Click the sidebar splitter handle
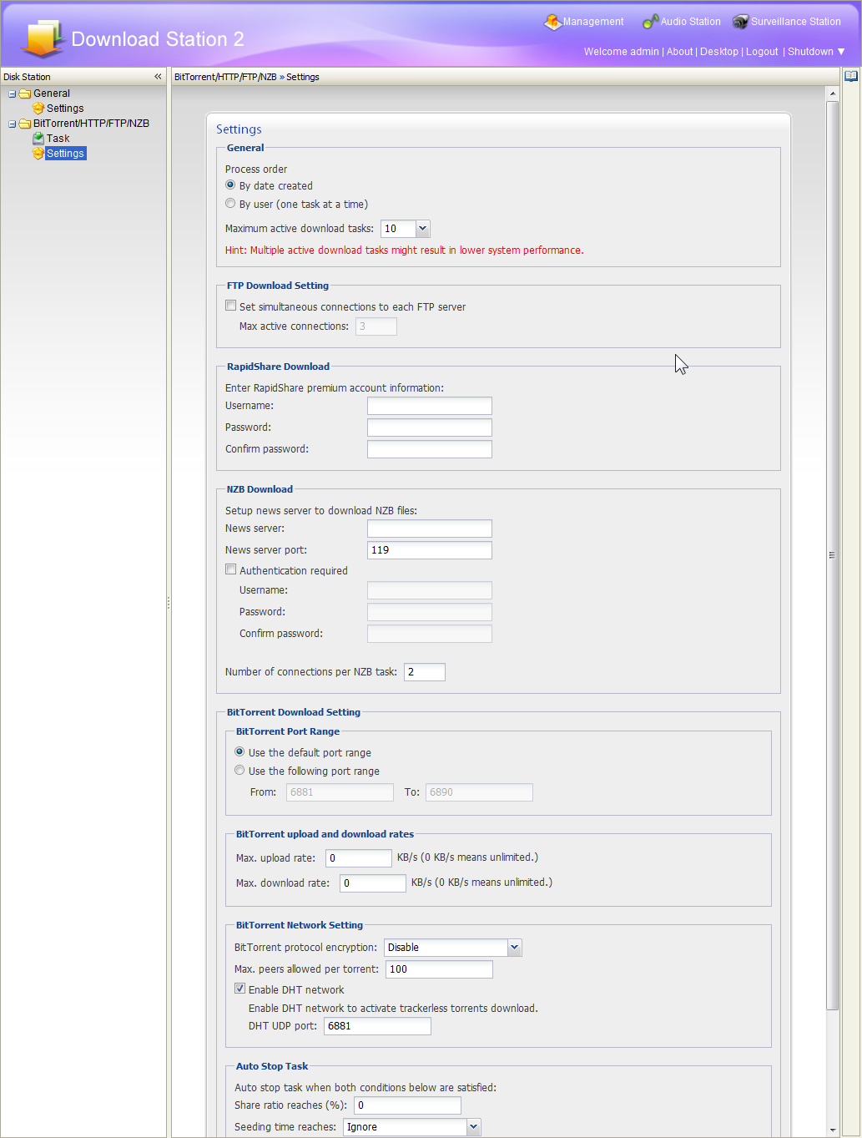 point(169,603)
